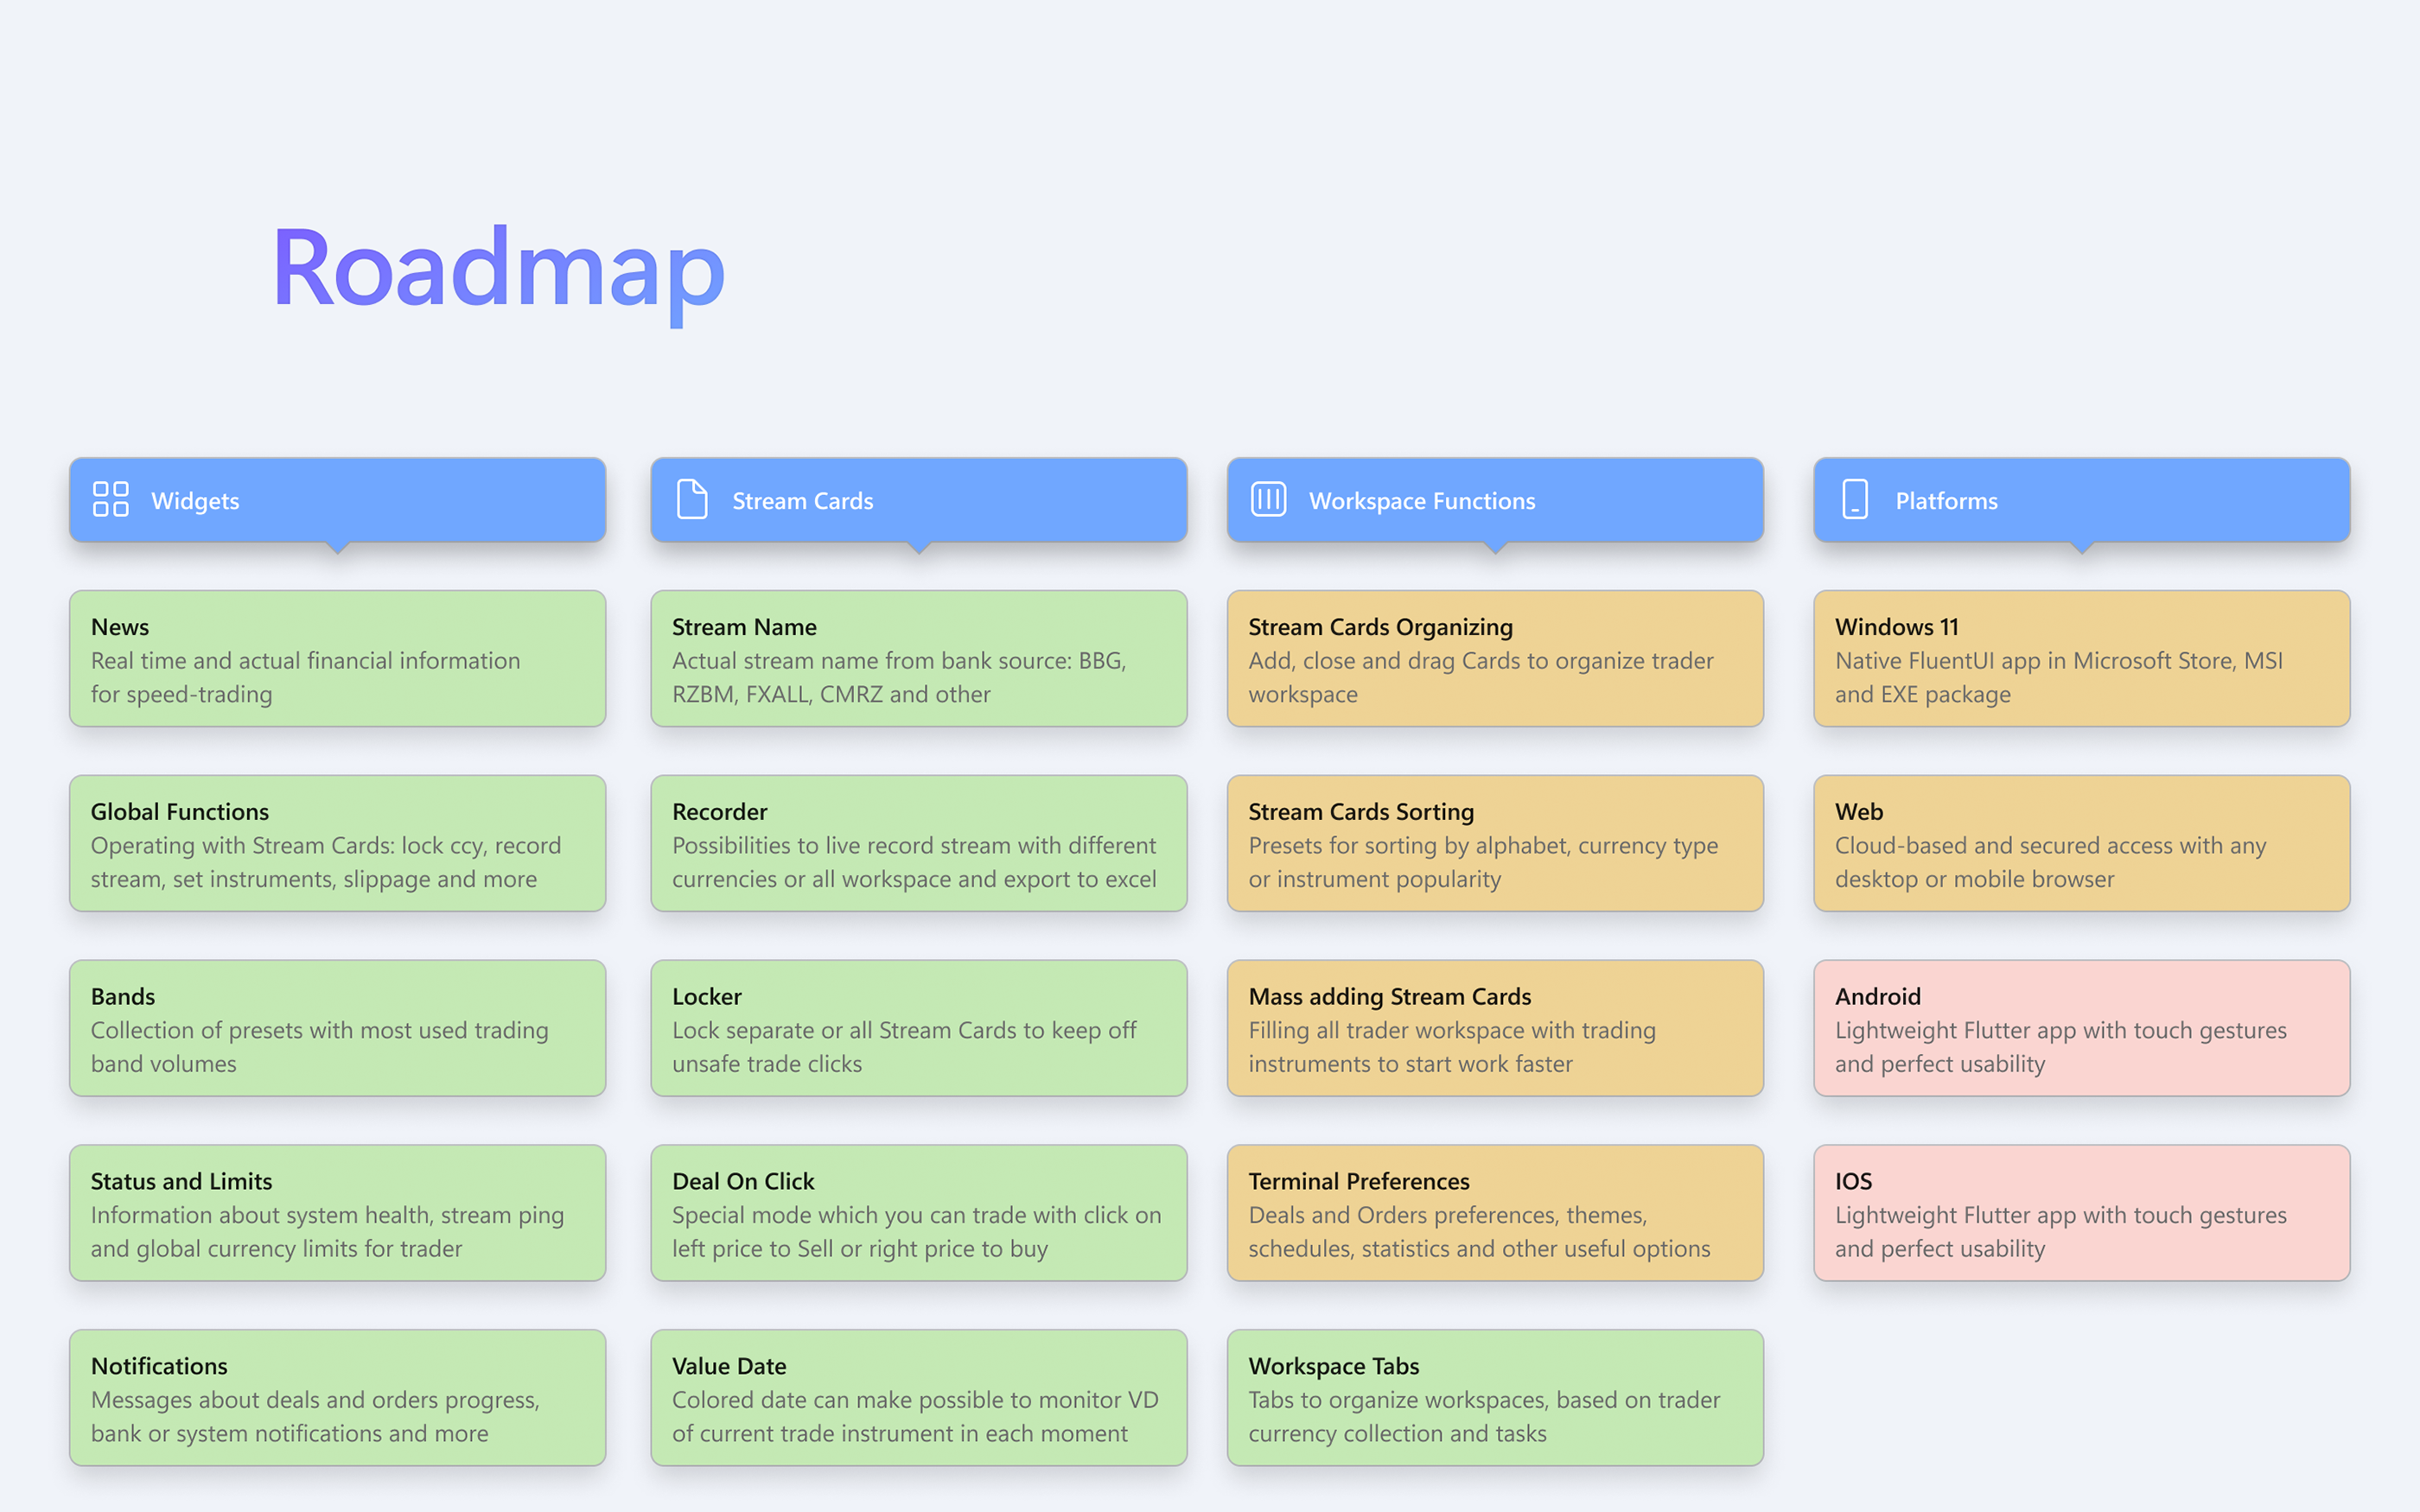Click the Workspace Tabs card
2420x1512 pixels.
pos(1494,1397)
